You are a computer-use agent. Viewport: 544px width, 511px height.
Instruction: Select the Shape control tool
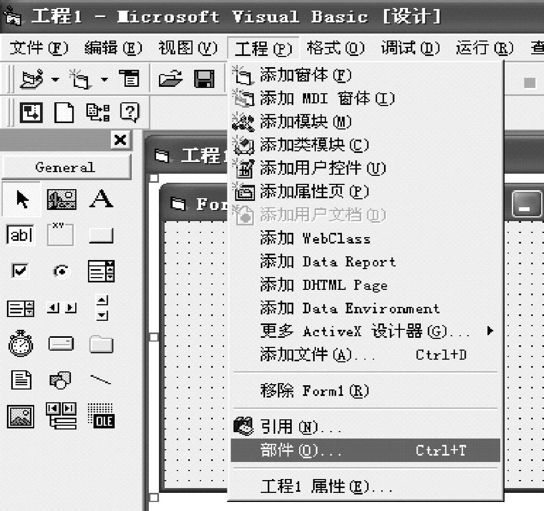[x=60, y=380]
